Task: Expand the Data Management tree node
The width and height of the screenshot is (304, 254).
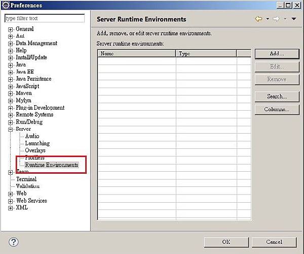Action: pos(10,44)
